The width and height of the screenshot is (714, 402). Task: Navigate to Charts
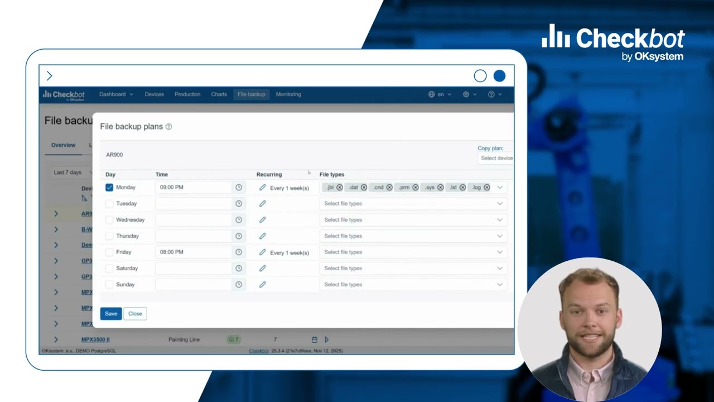point(219,94)
